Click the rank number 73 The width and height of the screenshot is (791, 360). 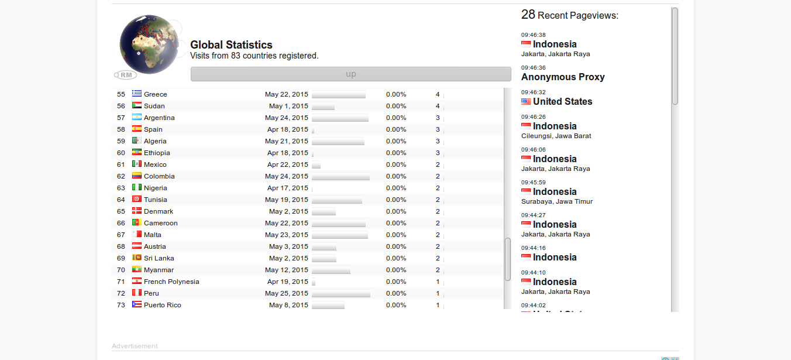click(121, 305)
